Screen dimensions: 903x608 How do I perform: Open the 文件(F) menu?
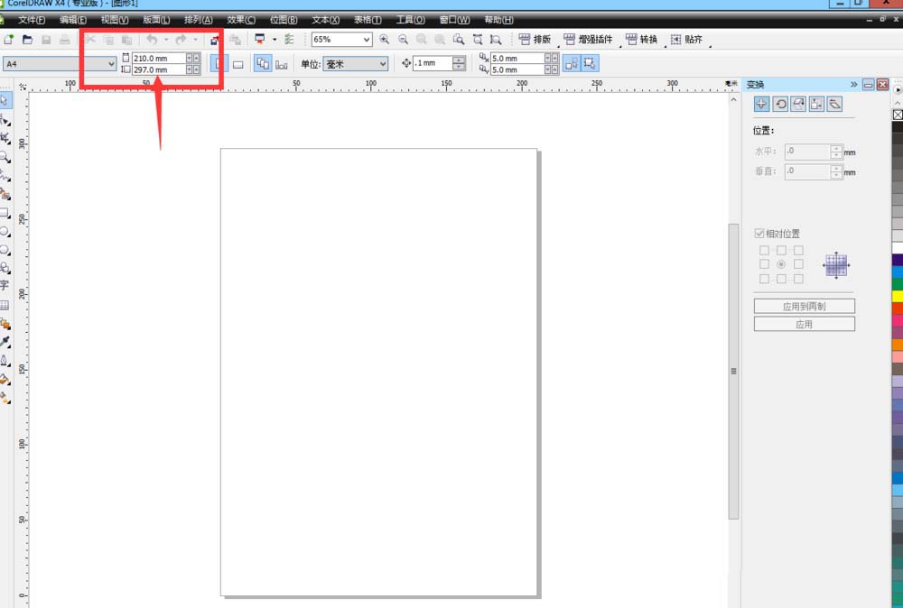coord(31,20)
